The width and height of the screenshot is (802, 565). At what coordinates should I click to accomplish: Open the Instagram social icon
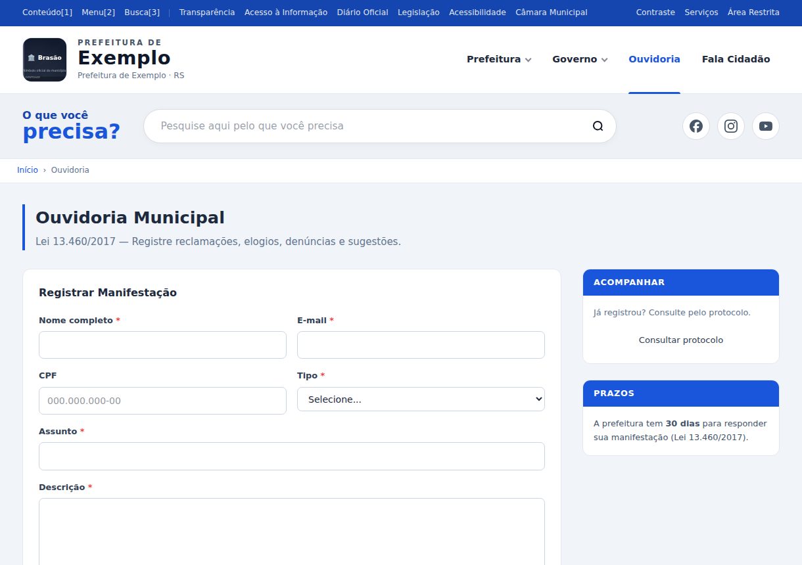[731, 126]
